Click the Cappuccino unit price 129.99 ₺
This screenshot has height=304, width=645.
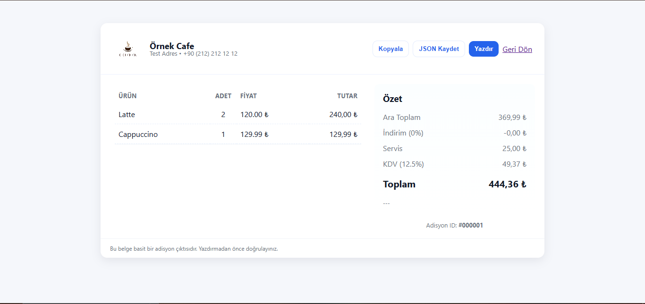254,135
